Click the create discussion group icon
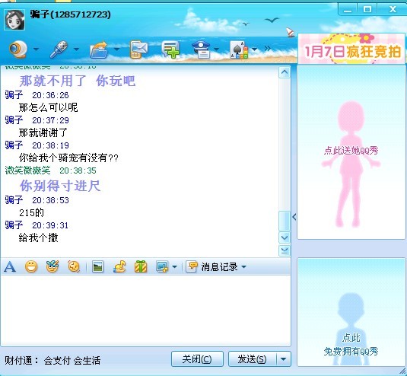Viewport: 407px width, 376px height. [170, 49]
